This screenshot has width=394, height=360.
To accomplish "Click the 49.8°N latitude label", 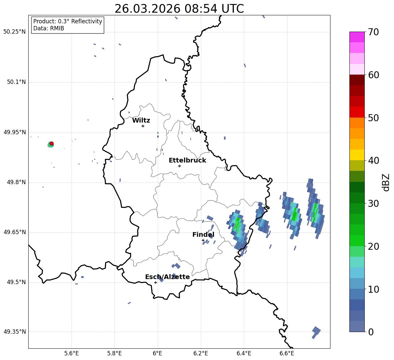I will pyautogui.click(x=16, y=182).
